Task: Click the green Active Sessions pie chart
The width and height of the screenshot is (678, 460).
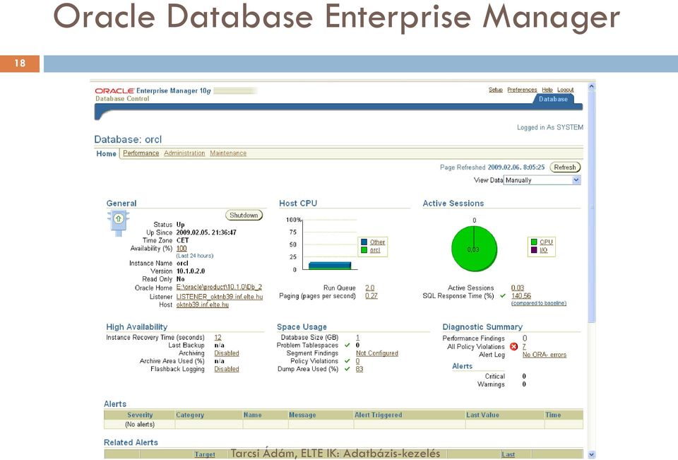Action: click(x=475, y=249)
